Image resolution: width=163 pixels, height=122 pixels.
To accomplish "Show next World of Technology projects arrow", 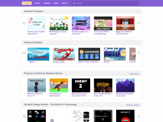I will tap(139, 116).
